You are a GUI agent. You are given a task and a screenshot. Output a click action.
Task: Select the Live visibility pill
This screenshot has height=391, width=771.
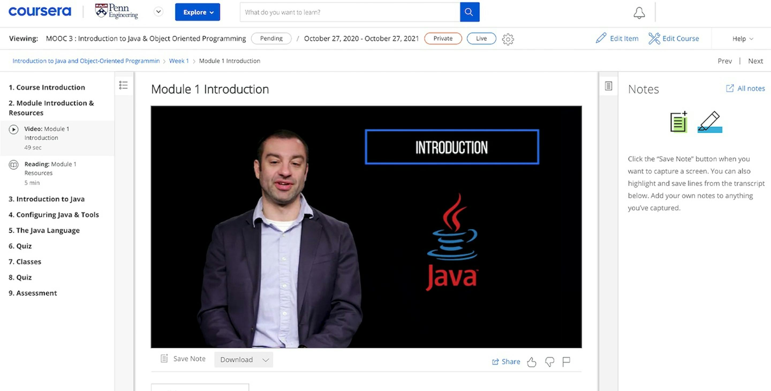[481, 38]
